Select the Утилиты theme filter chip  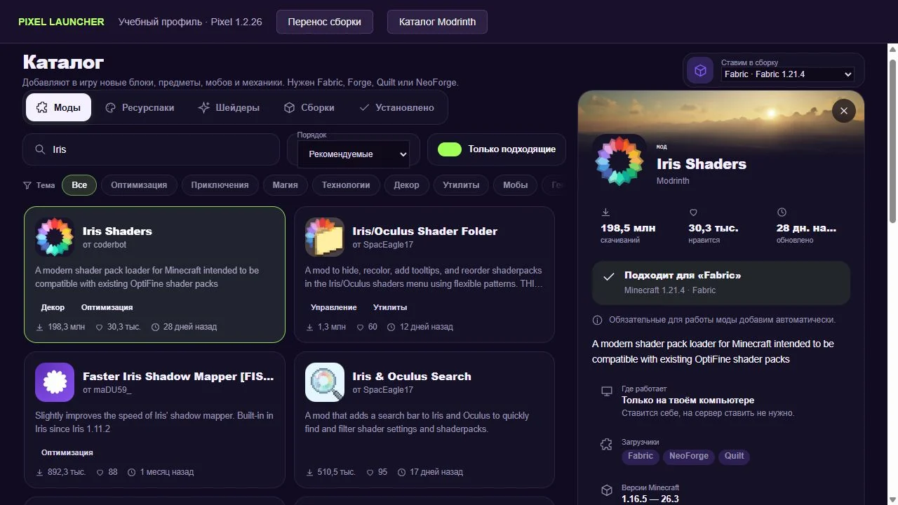[x=461, y=185]
